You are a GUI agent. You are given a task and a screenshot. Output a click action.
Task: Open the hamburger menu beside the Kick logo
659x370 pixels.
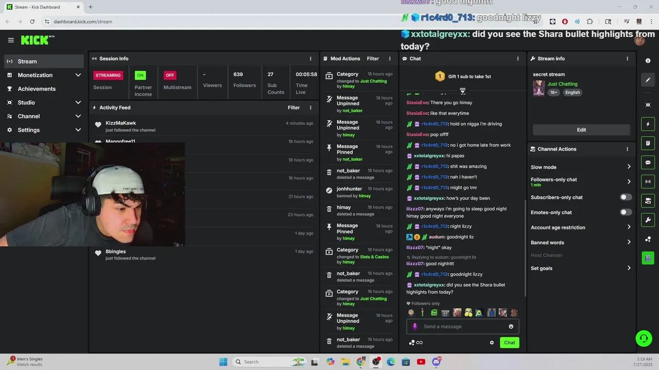[x=11, y=40]
